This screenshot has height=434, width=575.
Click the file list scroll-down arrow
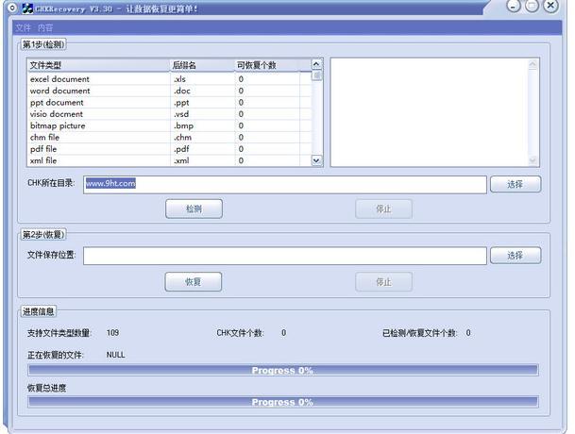click(x=316, y=160)
